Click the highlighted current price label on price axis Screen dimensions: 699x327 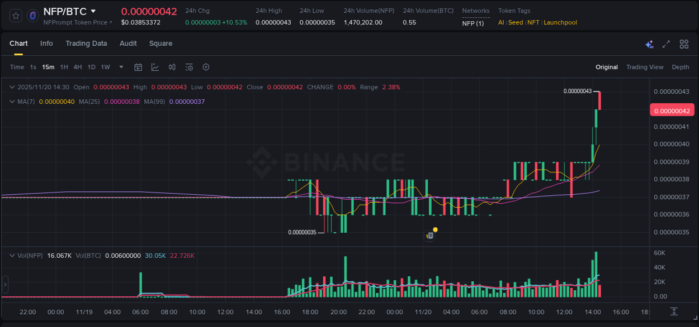(x=672, y=110)
